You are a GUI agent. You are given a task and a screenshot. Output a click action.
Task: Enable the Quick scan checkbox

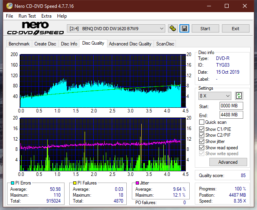[202, 122]
